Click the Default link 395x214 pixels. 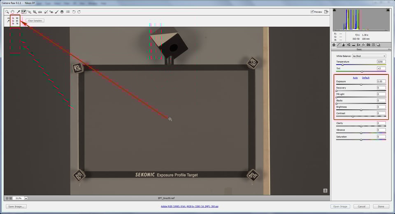(366, 78)
